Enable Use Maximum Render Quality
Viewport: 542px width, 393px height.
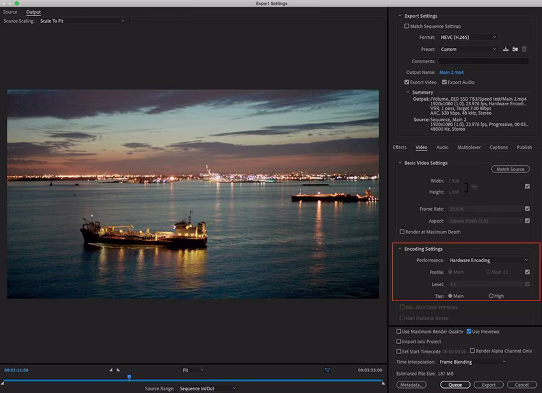[x=399, y=332]
